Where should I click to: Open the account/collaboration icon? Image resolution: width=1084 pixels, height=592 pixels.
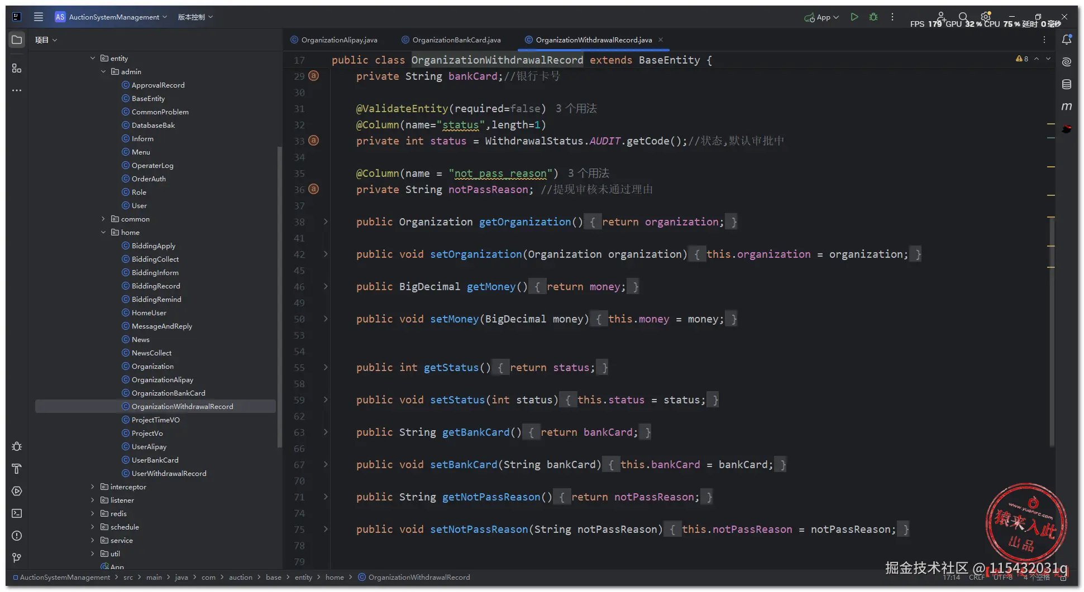click(941, 17)
